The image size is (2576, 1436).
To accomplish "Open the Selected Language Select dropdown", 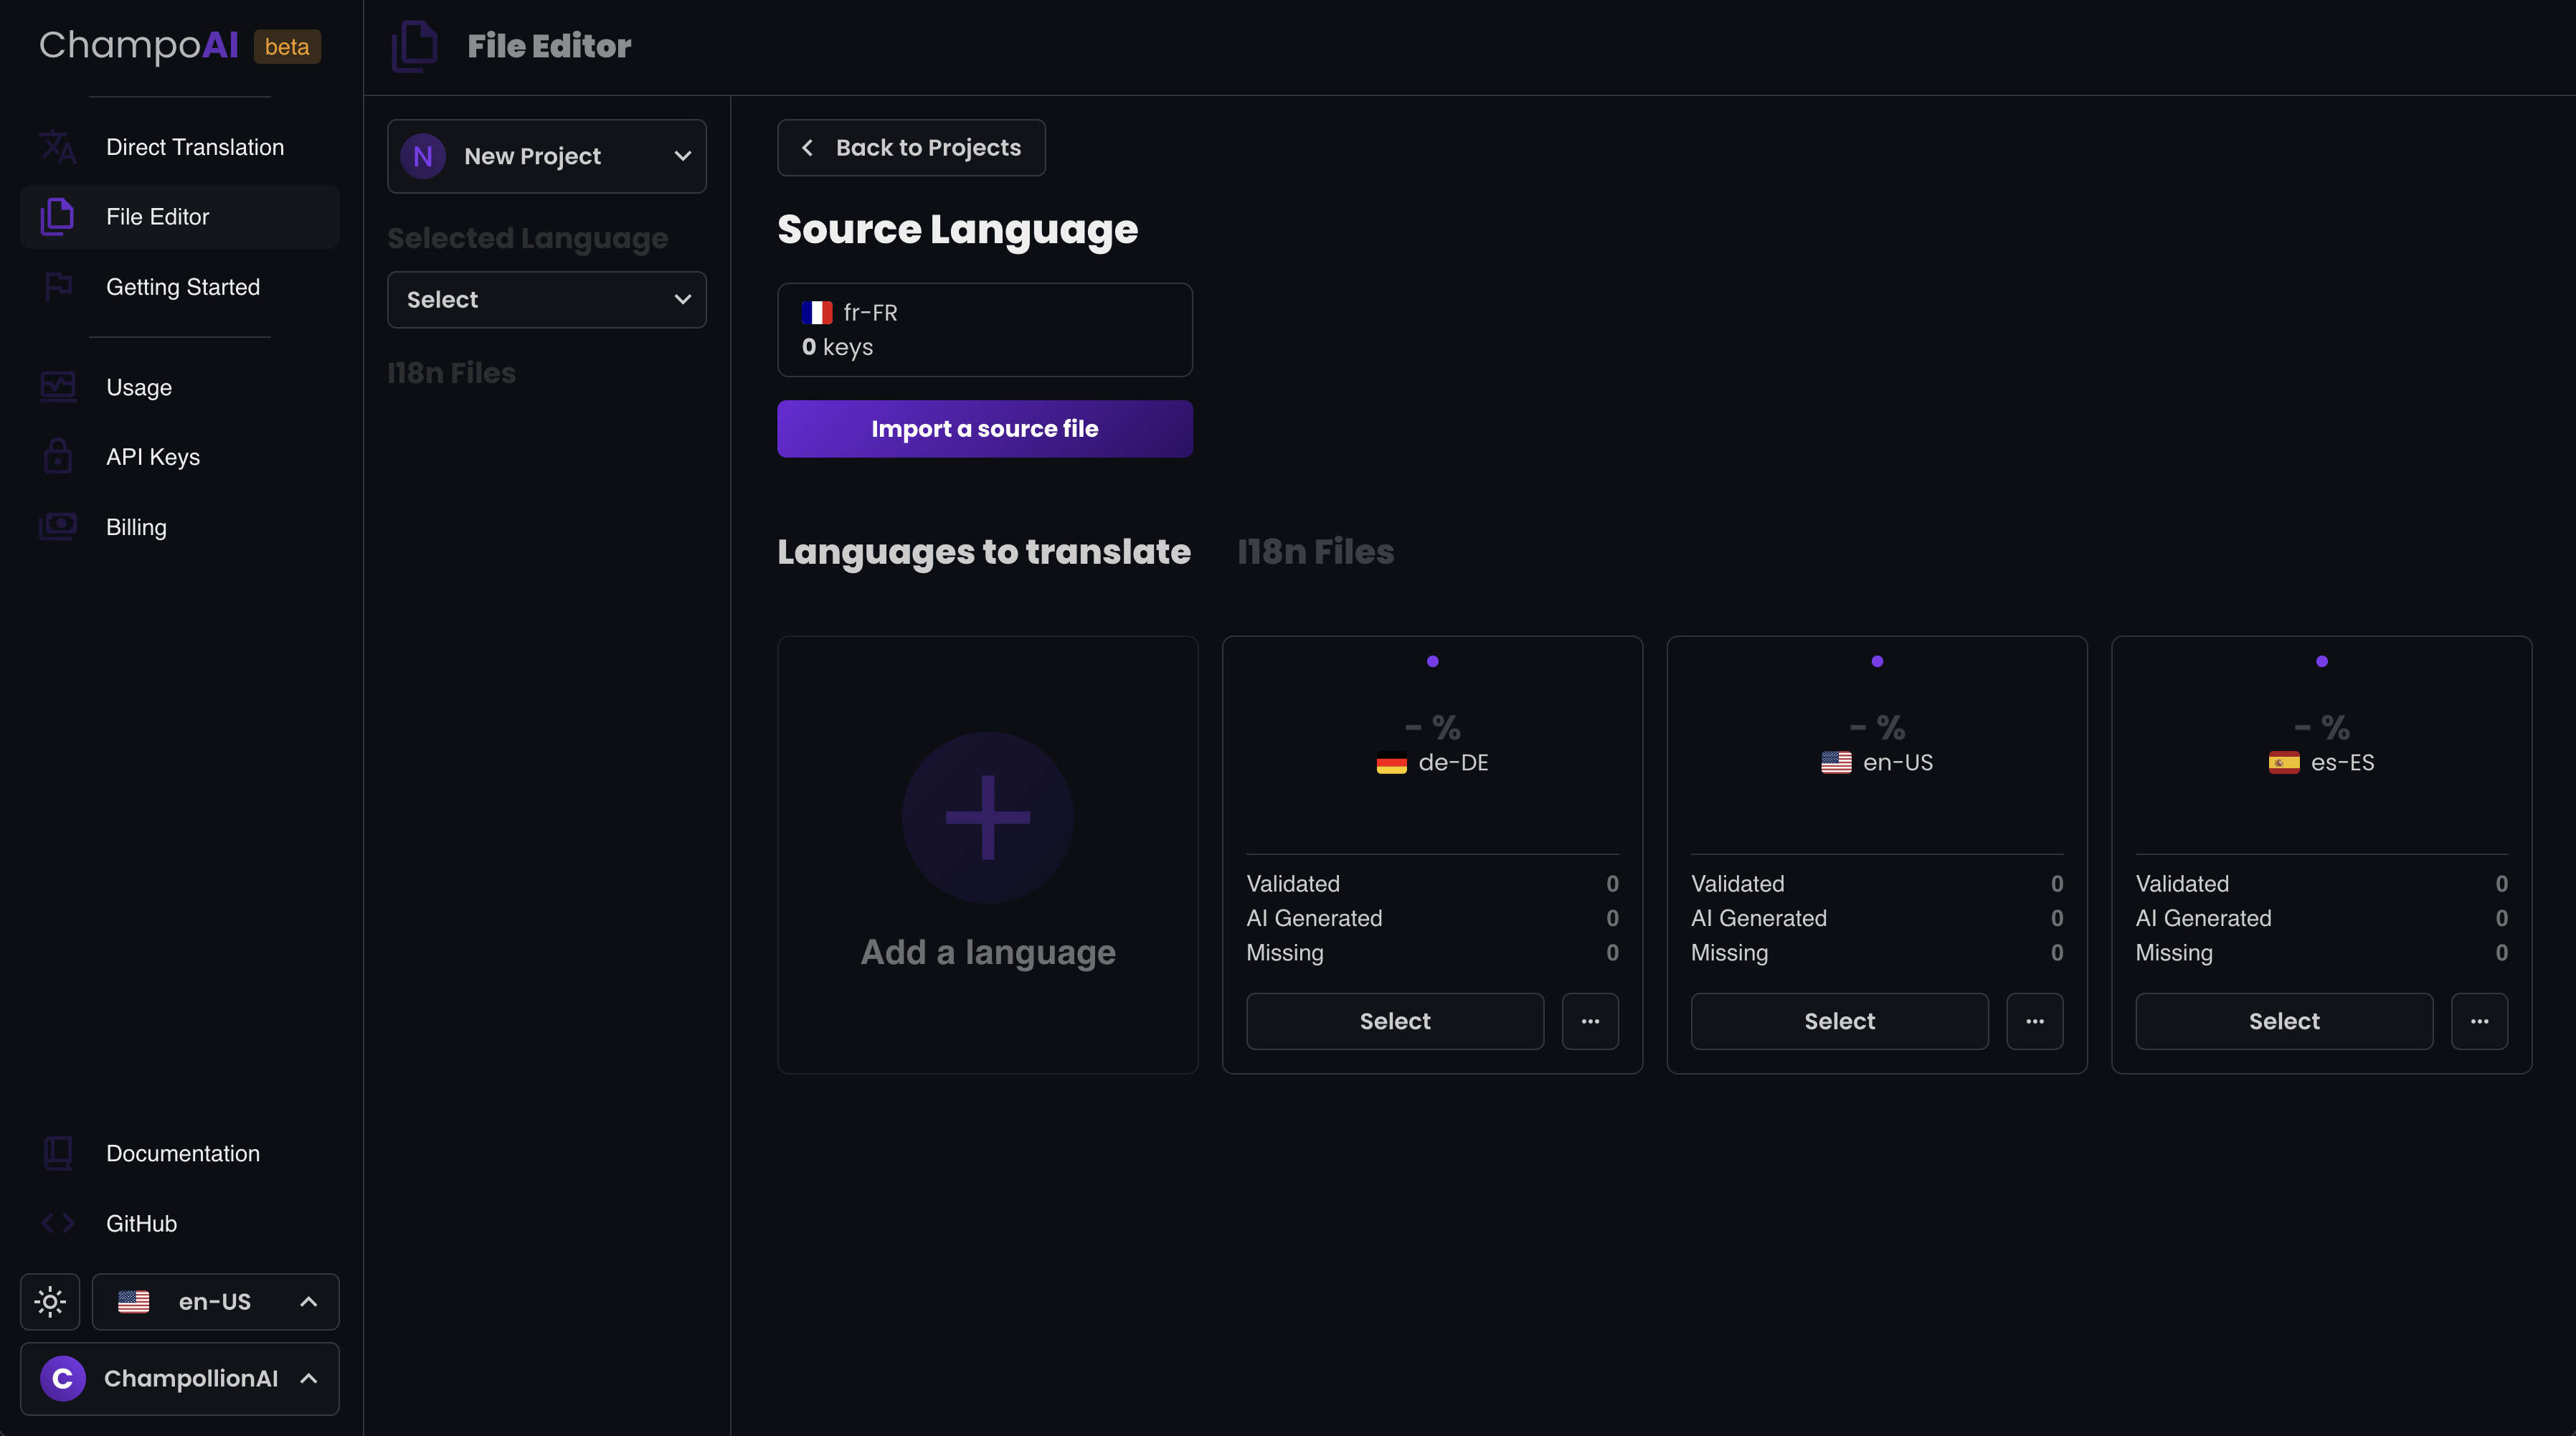I will click(x=546, y=300).
